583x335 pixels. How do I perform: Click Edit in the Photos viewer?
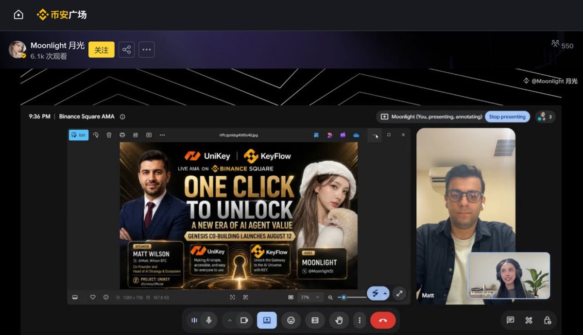79,135
